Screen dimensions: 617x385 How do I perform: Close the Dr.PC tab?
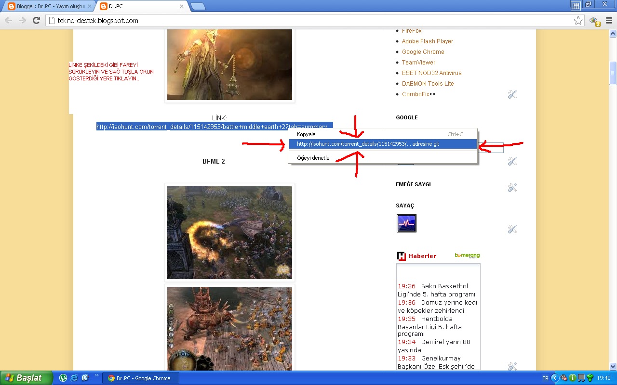[x=182, y=6]
